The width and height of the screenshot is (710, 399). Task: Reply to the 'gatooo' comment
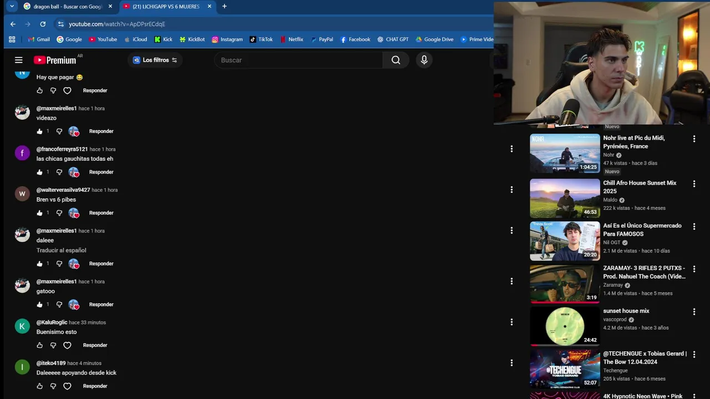pyautogui.click(x=101, y=304)
